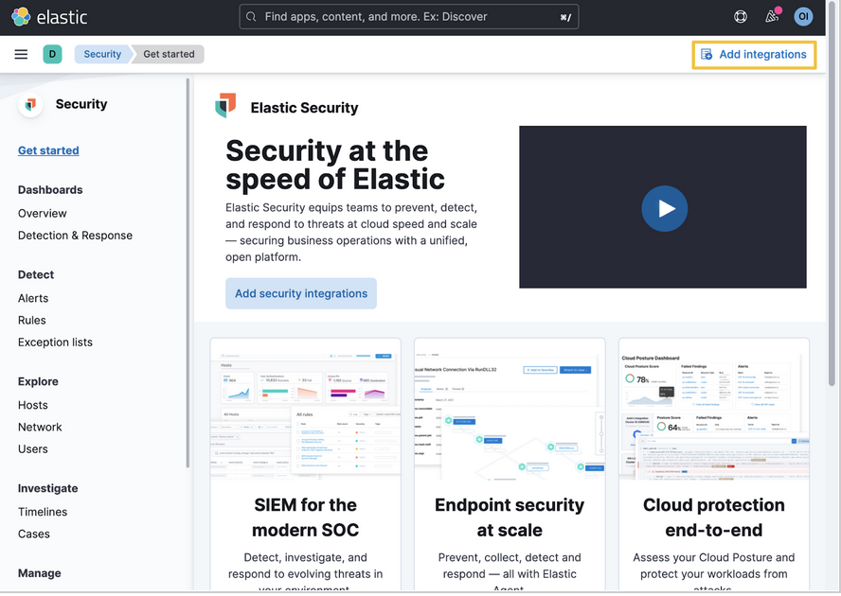Navigate to Alerts
The width and height of the screenshot is (841, 596).
[x=32, y=297]
